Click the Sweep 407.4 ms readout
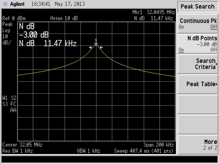This screenshot has width=219, height=164. tap(143, 151)
